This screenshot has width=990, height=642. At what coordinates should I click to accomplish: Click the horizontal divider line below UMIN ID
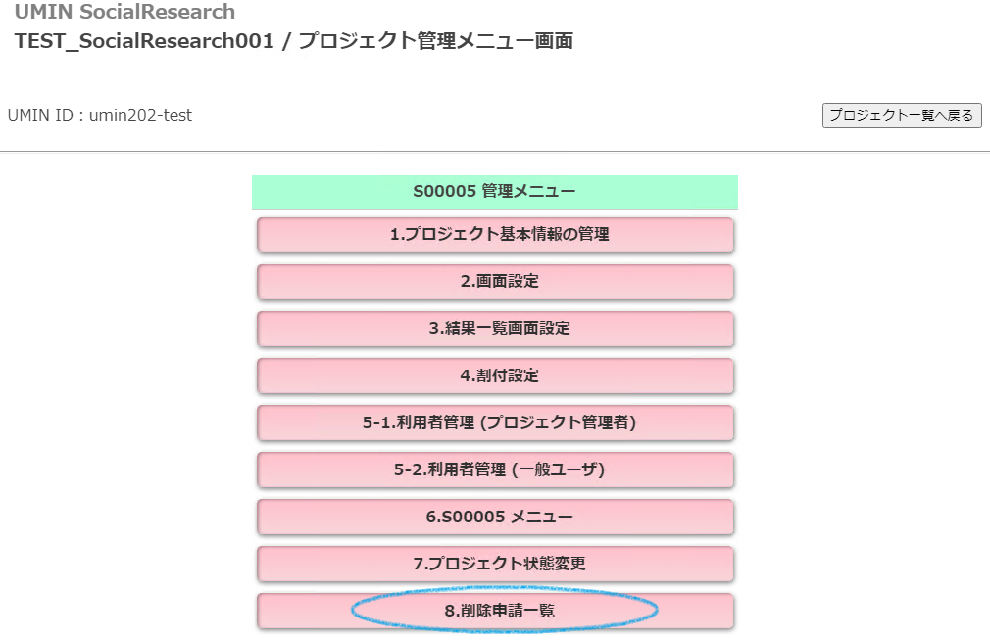(x=495, y=152)
